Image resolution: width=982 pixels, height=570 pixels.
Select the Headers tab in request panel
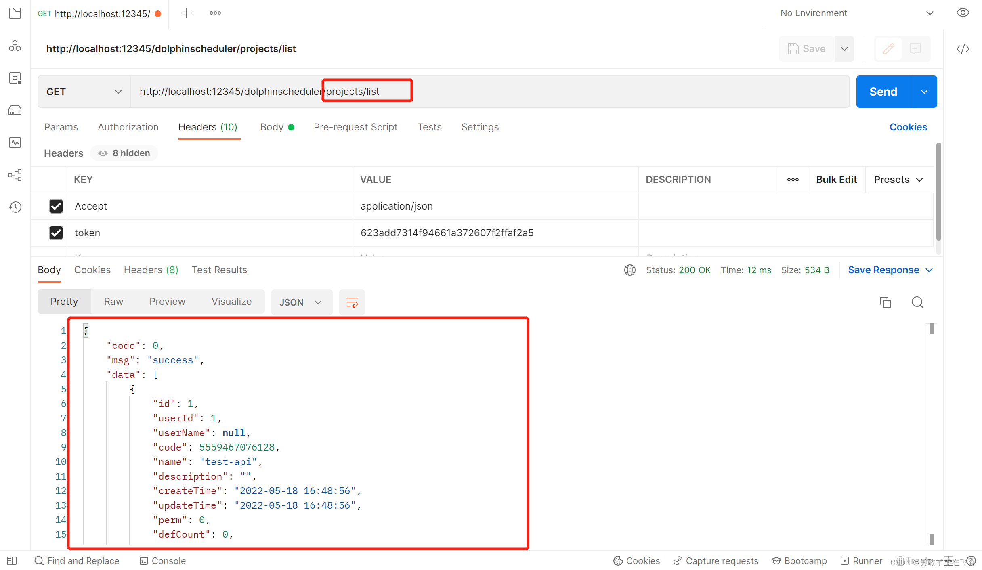(x=208, y=127)
